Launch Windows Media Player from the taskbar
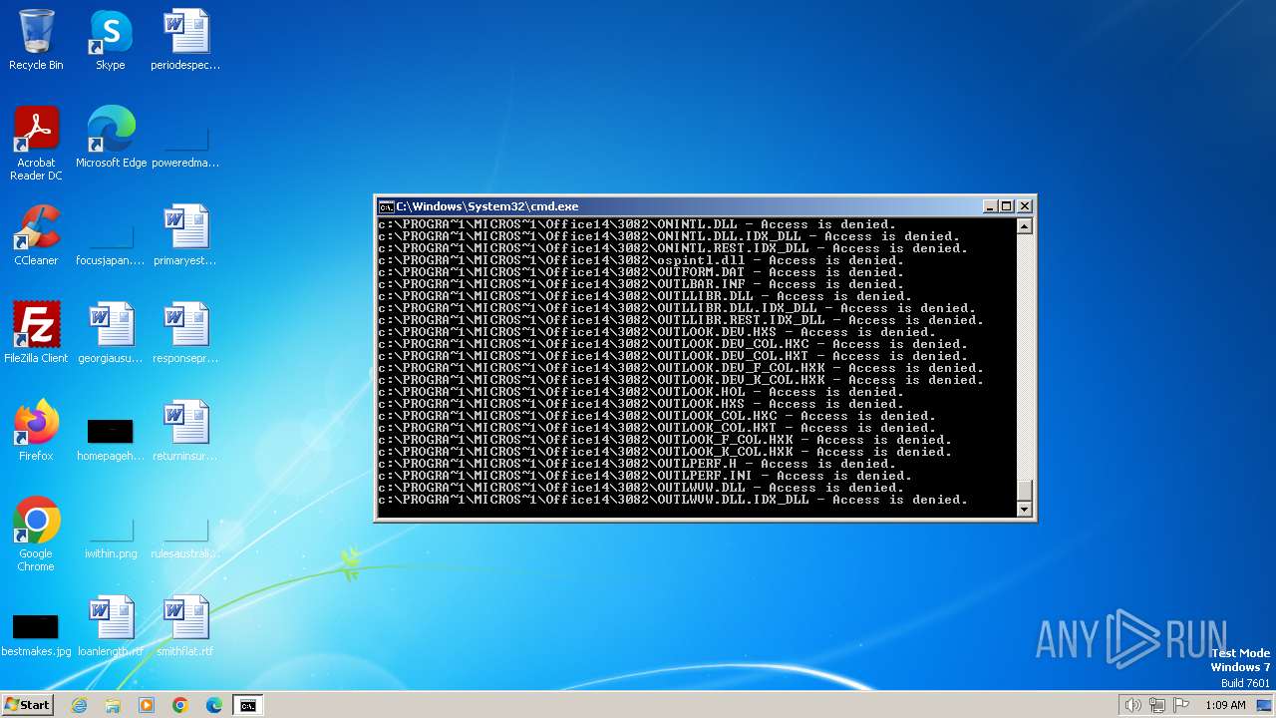 (x=147, y=705)
